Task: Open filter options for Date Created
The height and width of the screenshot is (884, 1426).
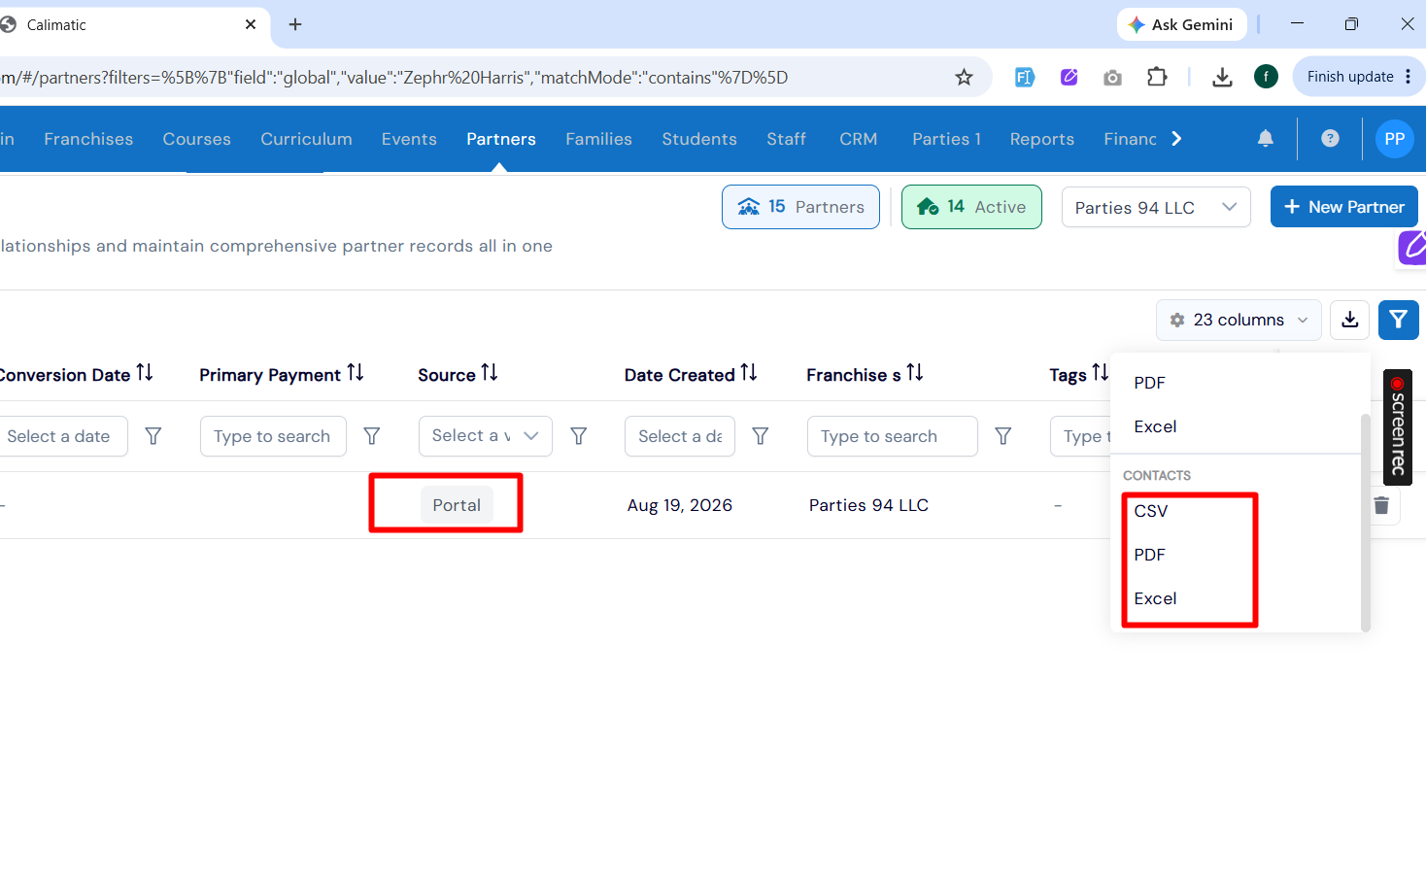Action: [761, 436]
